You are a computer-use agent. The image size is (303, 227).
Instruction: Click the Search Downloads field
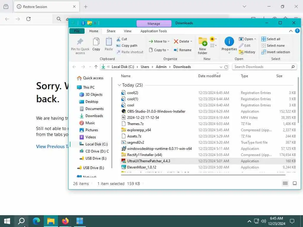click(x=264, y=67)
